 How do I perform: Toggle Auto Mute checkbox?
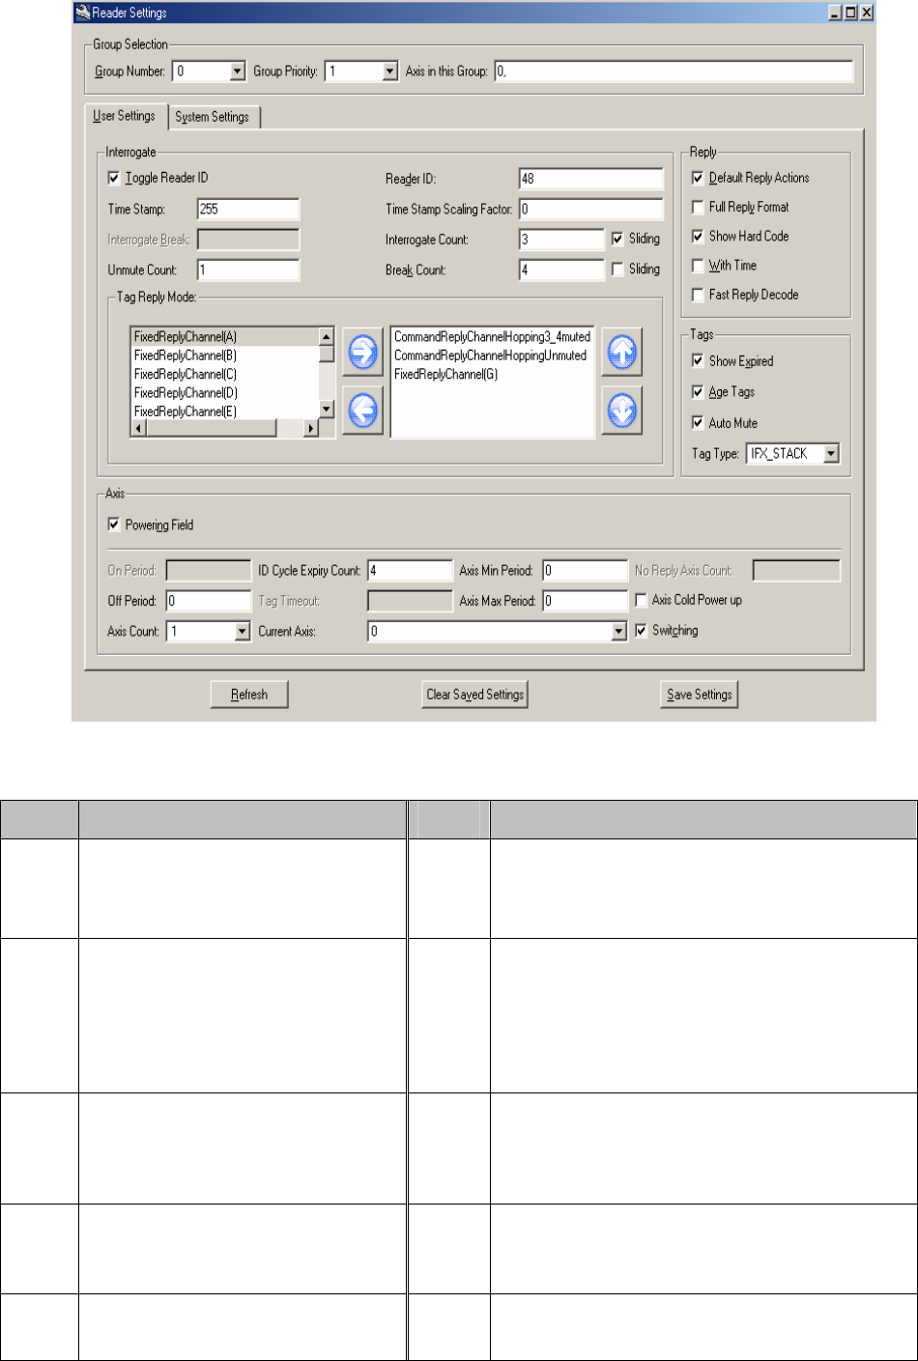tap(698, 423)
